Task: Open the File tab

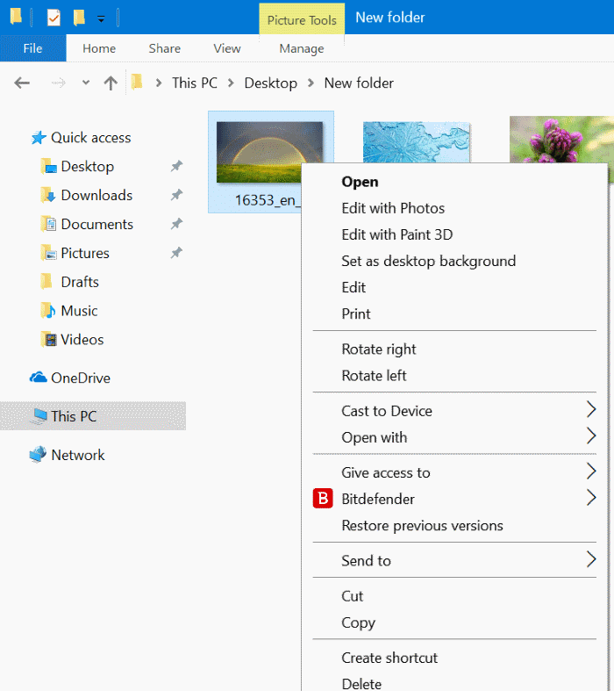Action: (33, 48)
